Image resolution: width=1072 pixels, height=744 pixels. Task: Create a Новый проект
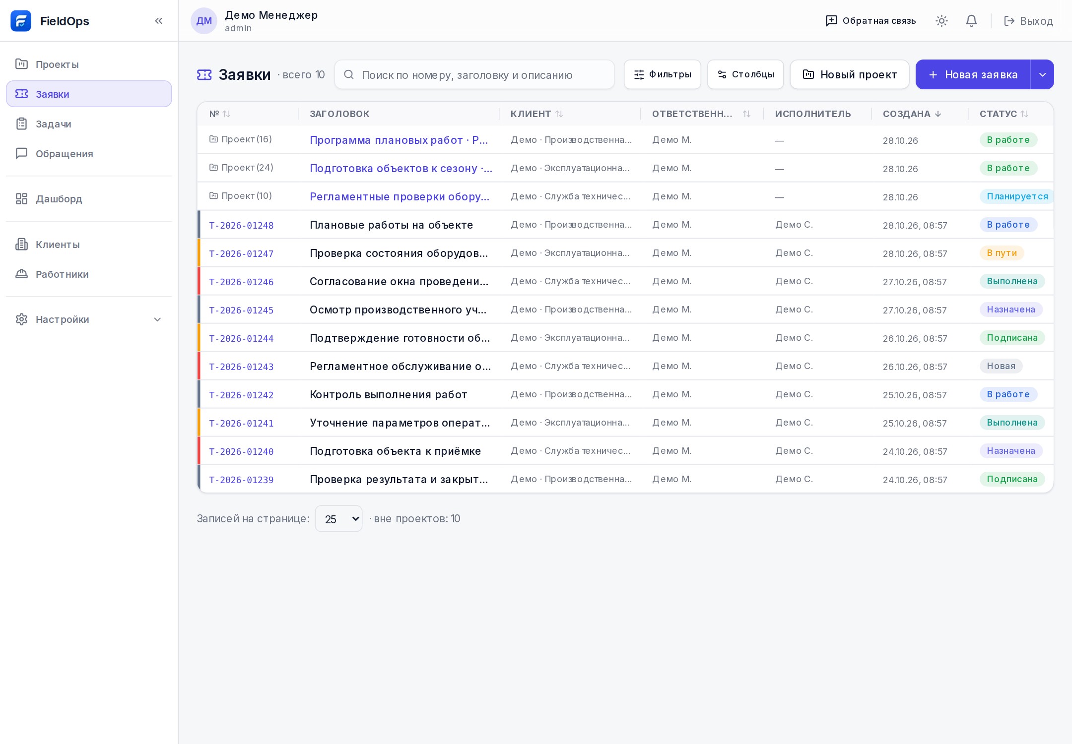(x=850, y=74)
